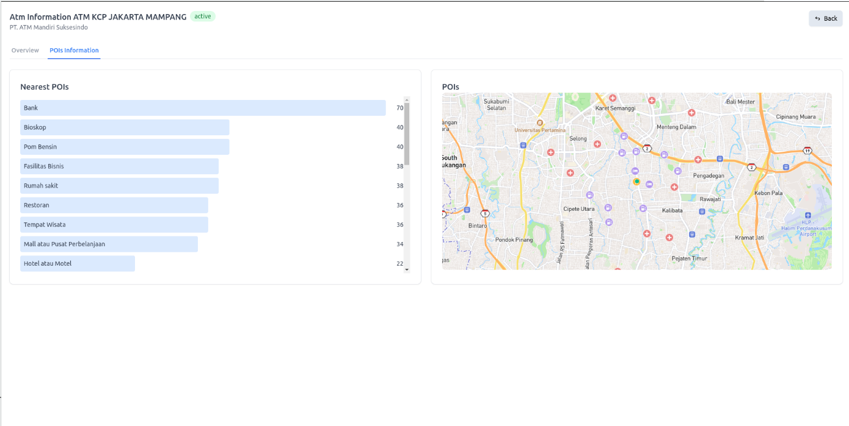Select purple marker just right of Cipete Utara label
The height and width of the screenshot is (426, 849).
point(608,208)
